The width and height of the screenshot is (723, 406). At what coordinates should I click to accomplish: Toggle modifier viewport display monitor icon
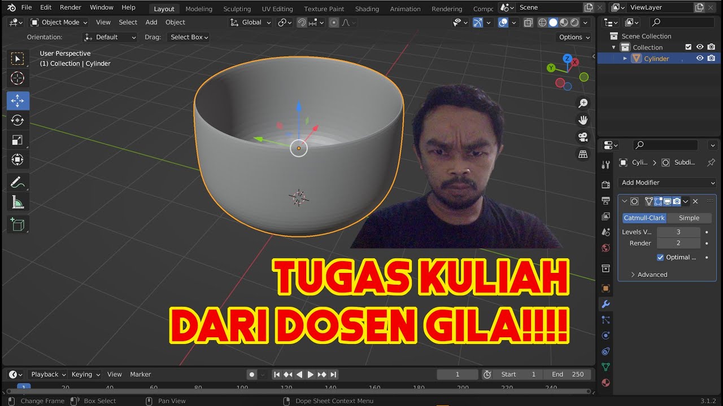[667, 201]
